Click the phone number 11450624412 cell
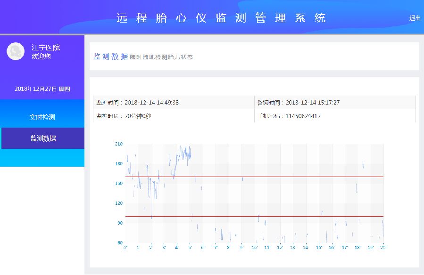Image resolution: width=424 pixels, height=275 pixels. click(x=335, y=116)
